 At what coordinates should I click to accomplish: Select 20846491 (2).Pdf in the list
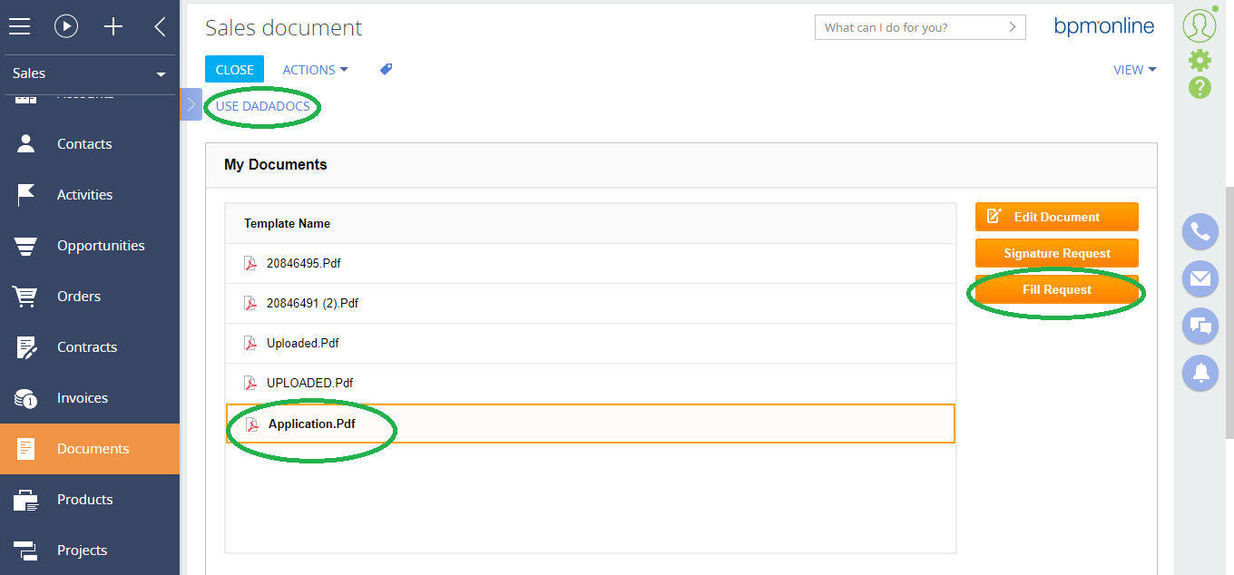(590, 303)
